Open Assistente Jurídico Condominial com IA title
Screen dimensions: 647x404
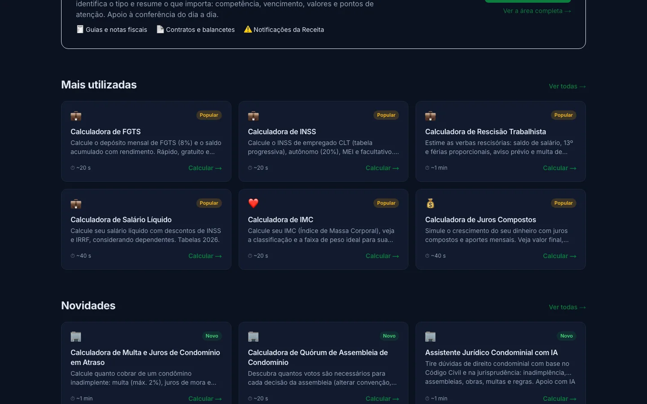point(491,352)
